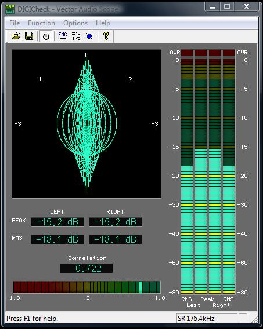Click the RMS Left level meter column
Image resolution: width=263 pixels, height=329 pixels.
click(x=187, y=171)
